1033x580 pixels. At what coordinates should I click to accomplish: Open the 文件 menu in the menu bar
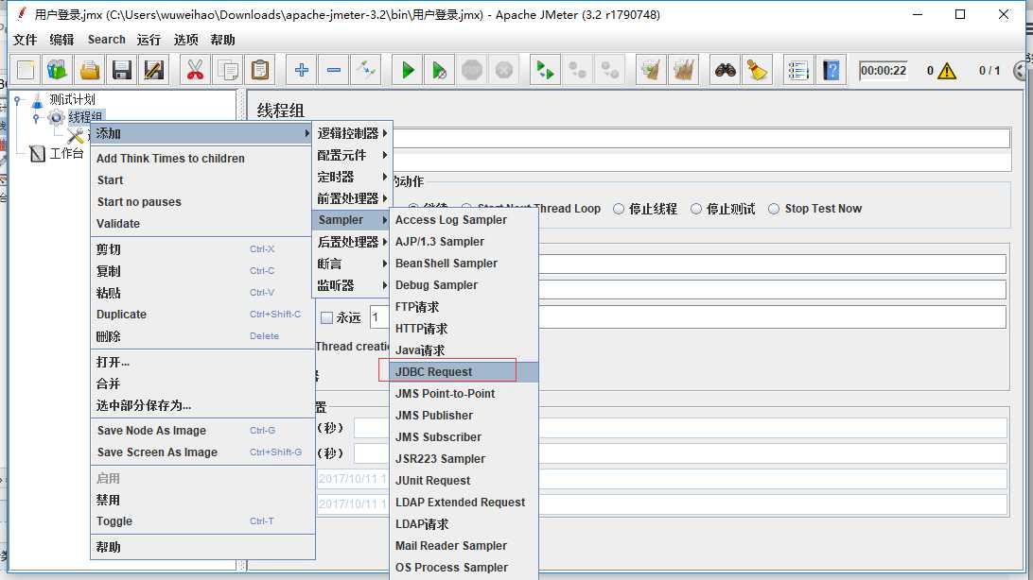pyautogui.click(x=25, y=40)
